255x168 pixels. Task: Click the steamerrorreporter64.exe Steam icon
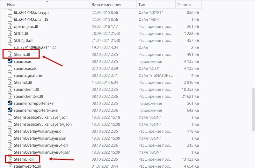tap(10, 110)
